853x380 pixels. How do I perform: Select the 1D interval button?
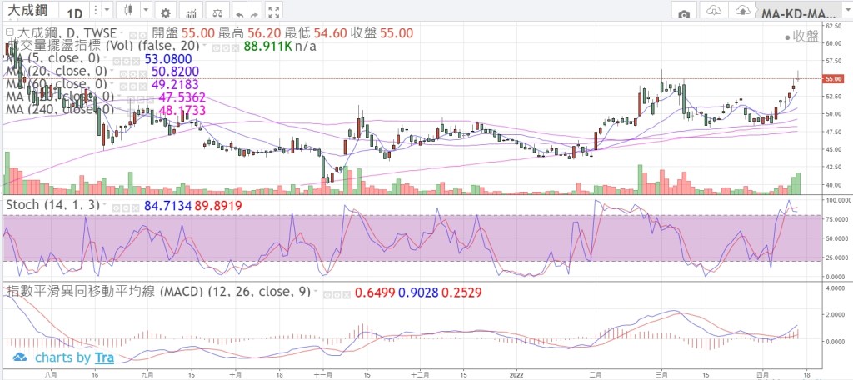click(75, 13)
